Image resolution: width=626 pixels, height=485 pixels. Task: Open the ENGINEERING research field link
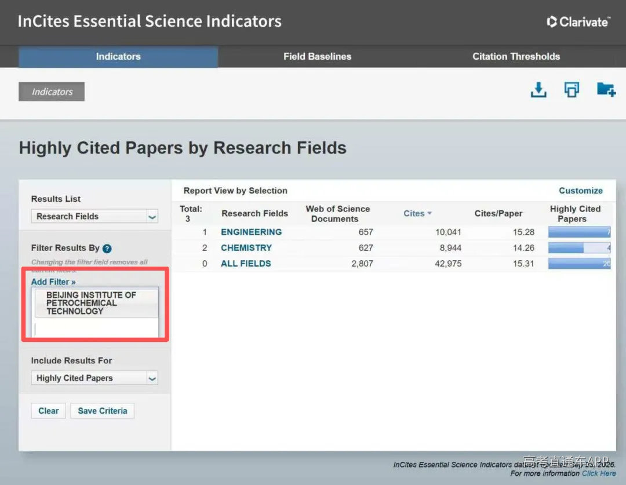coord(251,232)
